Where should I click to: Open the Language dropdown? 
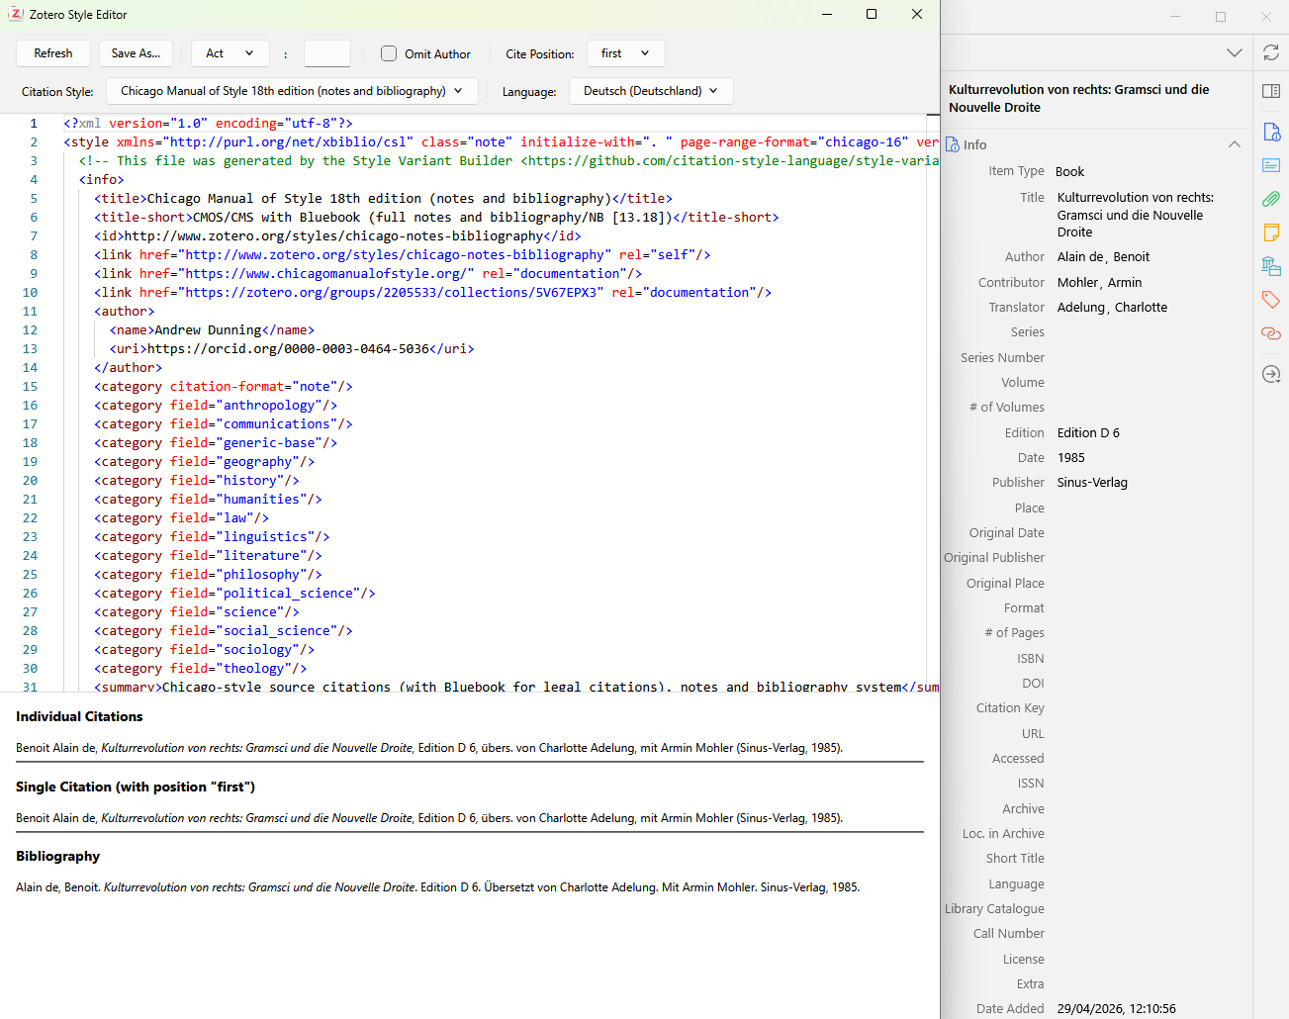(651, 91)
